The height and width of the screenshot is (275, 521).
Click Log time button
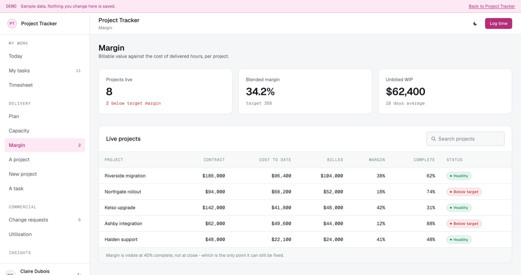point(498,24)
